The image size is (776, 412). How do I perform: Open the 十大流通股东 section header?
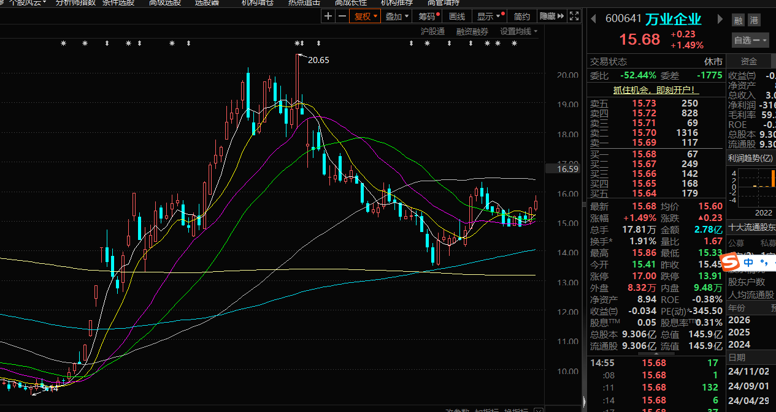[751, 227]
